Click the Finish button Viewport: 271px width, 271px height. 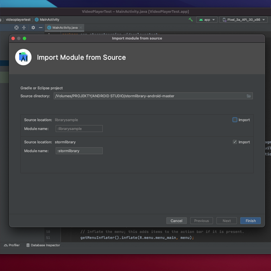tap(250, 221)
